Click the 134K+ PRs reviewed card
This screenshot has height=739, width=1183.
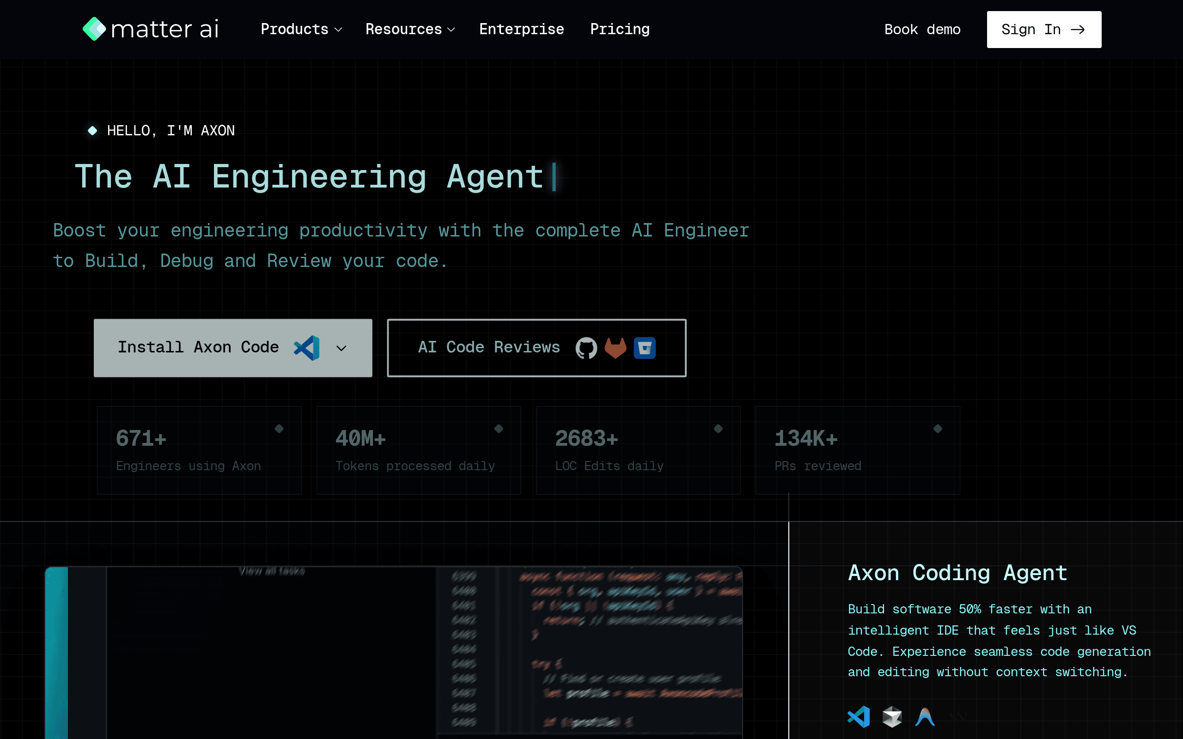click(858, 450)
